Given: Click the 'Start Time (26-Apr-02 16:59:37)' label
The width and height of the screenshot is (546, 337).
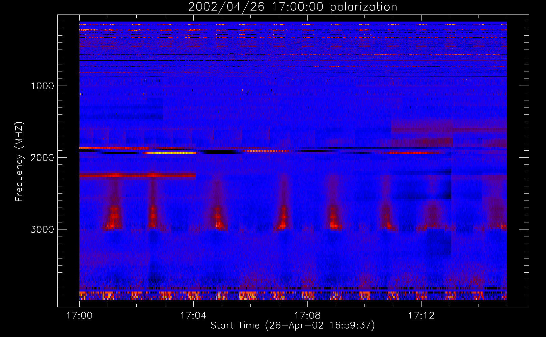Looking at the screenshot, I should coord(293,326).
